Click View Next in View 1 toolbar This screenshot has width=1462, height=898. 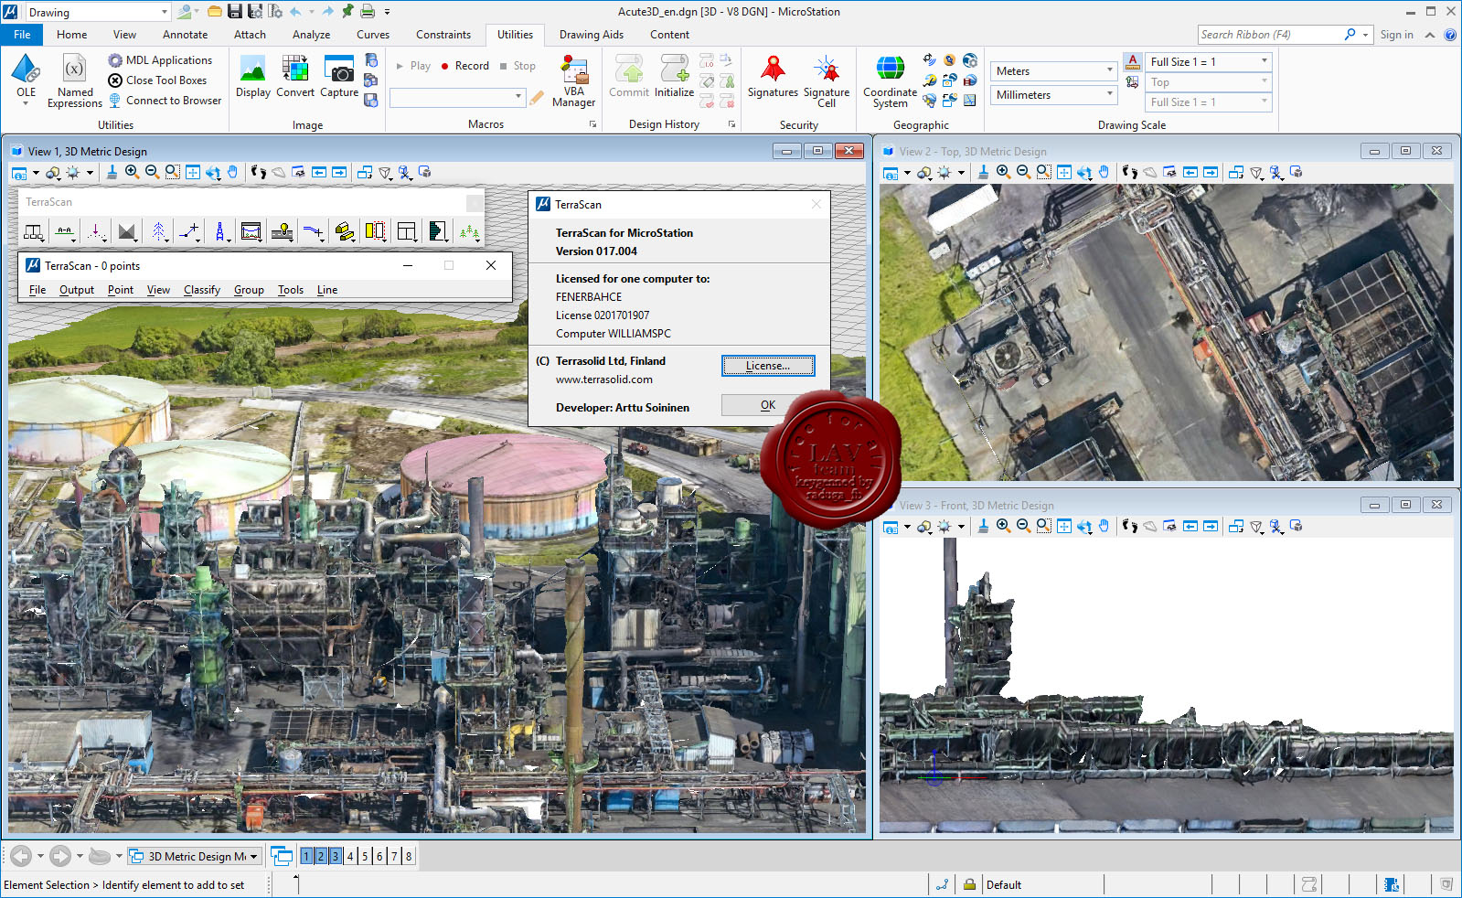tap(339, 172)
